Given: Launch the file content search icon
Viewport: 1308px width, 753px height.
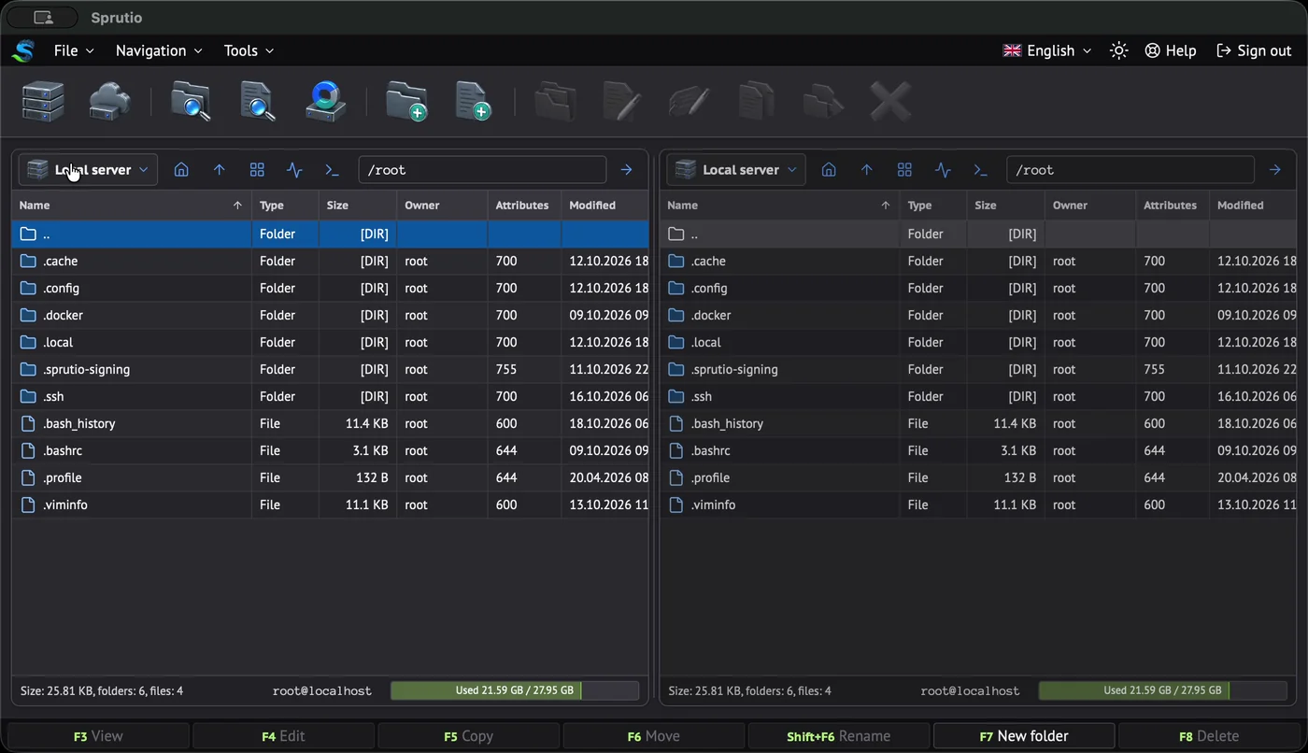Looking at the screenshot, I should click(x=258, y=101).
